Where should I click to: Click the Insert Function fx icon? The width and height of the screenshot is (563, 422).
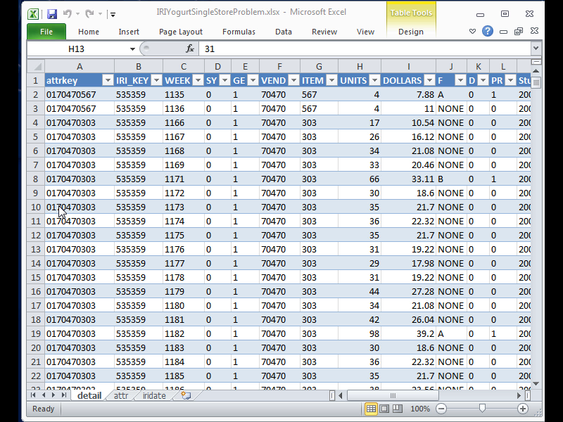point(190,49)
